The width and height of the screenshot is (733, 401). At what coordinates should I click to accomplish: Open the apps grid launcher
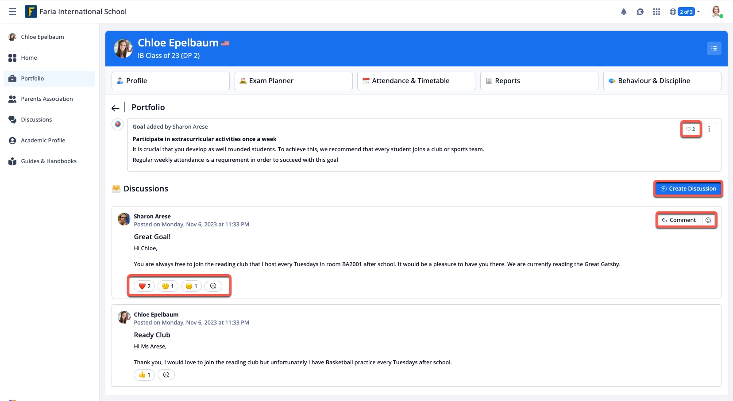click(x=656, y=11)
